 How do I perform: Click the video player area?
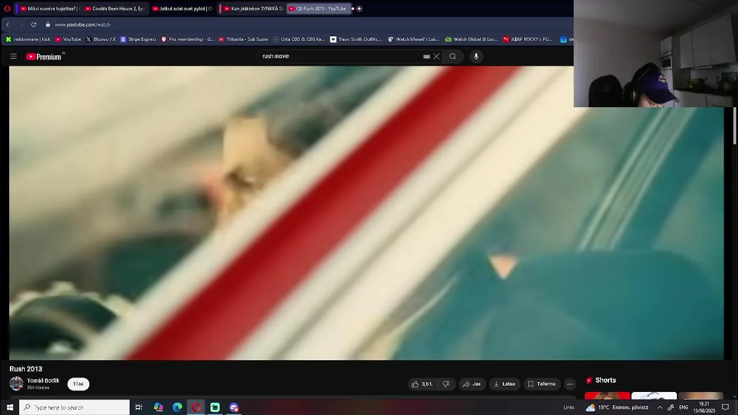[x=366, y=213]
